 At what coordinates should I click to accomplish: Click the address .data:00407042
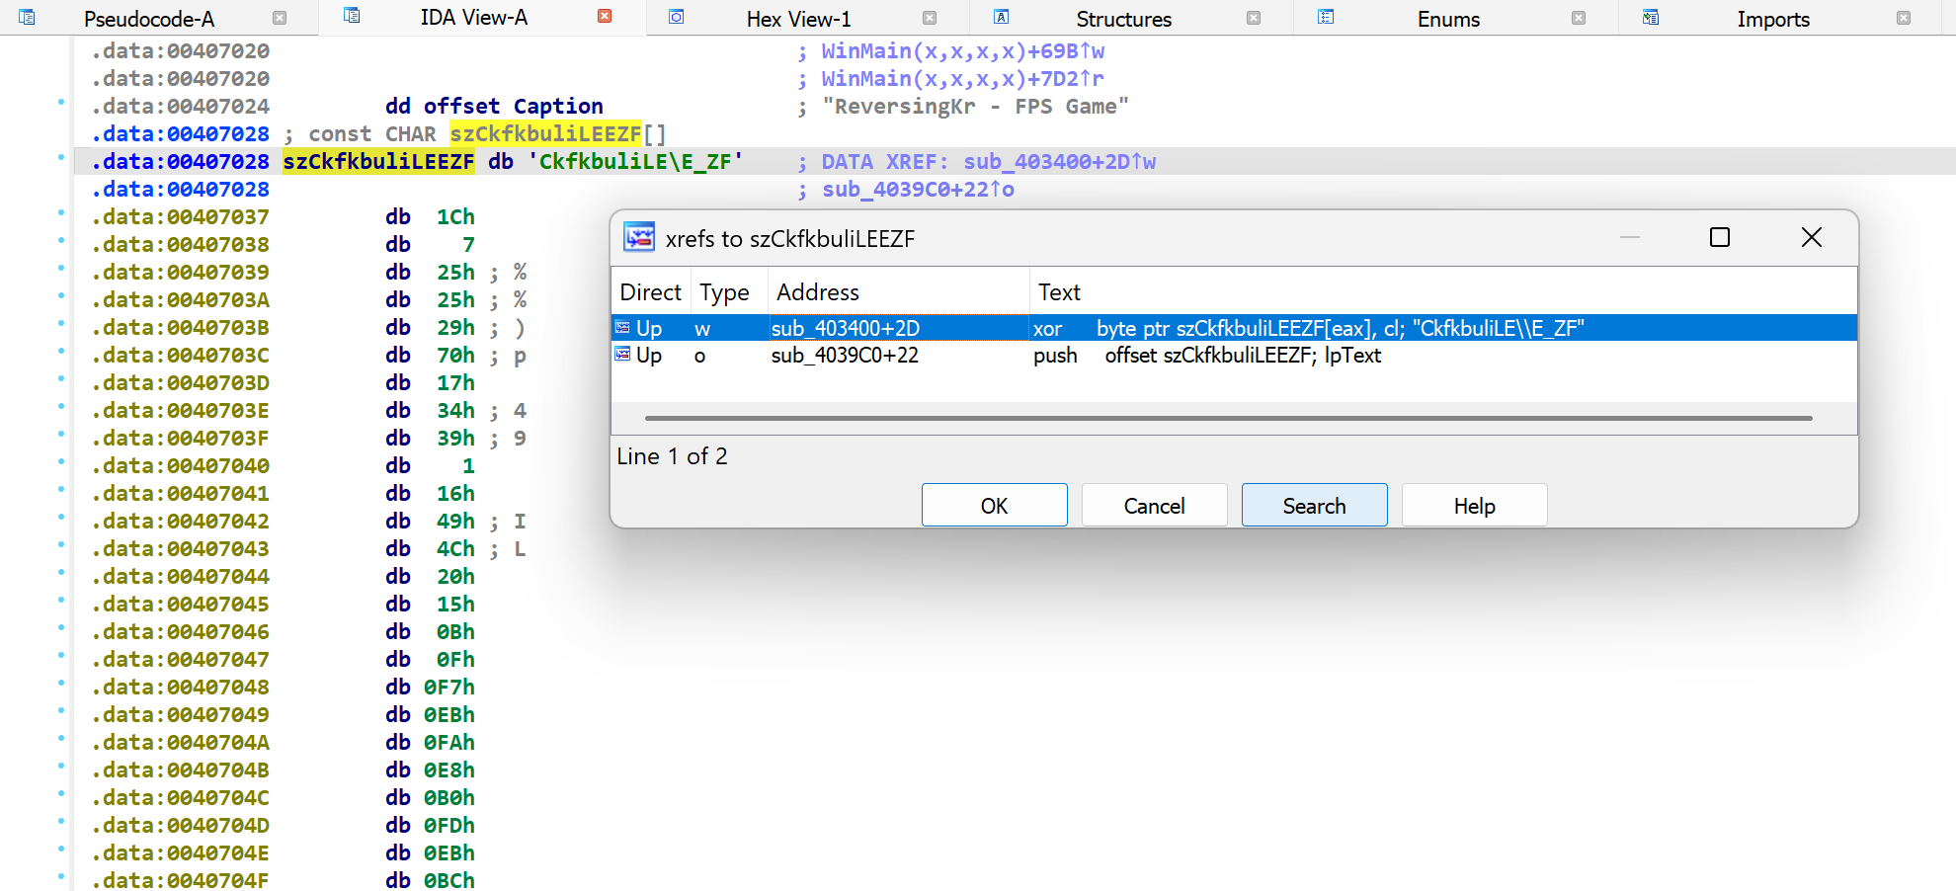point(180,521)
